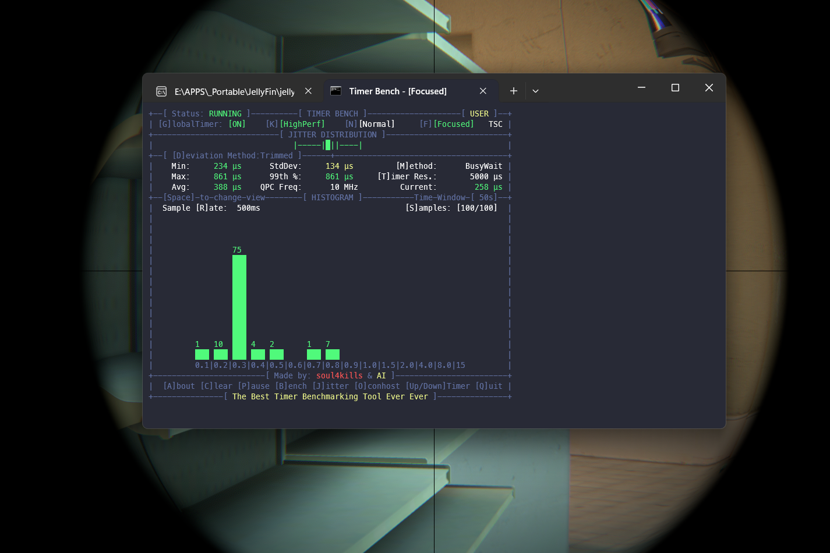Maximize the terminal window
This screenshot has height=553, width=830.
coord(675,87)
